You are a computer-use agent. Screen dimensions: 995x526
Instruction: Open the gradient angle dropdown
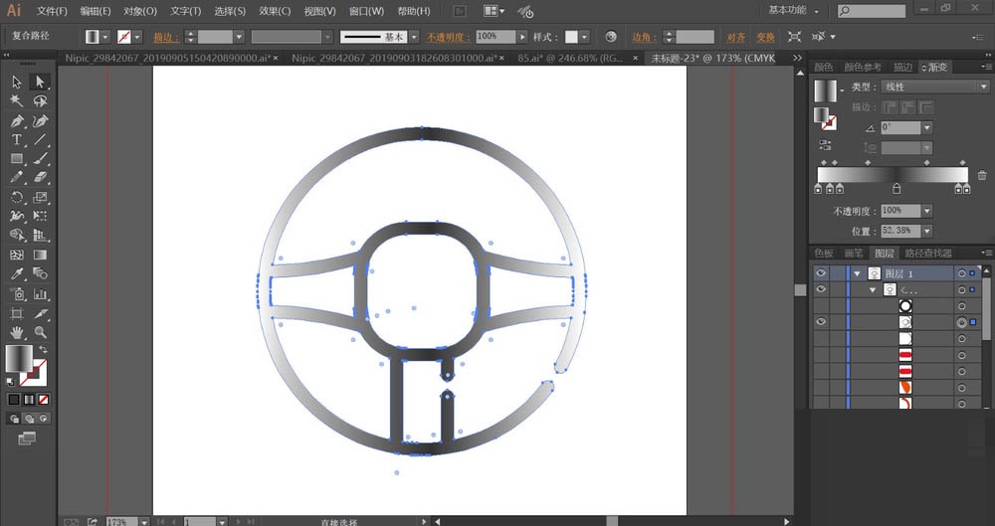[927, 127]
